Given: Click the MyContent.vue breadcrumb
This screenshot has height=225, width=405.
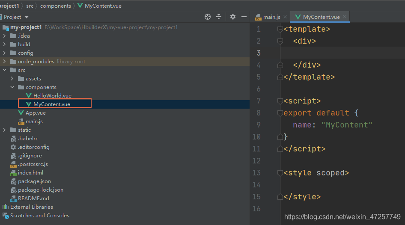Looking at the screenshot, I should [x=103, y=6].
